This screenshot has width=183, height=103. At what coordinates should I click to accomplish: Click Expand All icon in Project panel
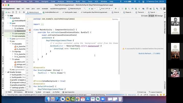[x=16, y=12]
